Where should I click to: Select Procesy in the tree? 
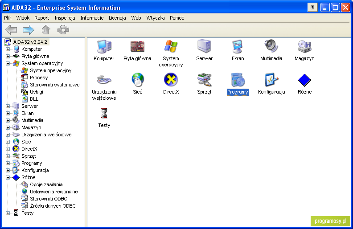(x=39, y=78)
